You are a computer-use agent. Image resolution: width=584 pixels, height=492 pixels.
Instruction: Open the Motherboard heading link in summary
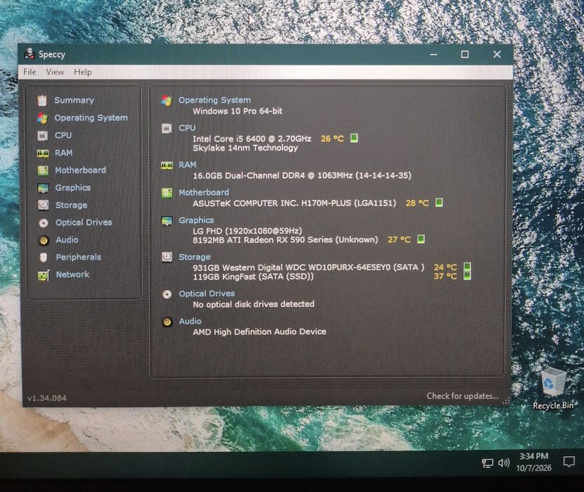coord(204,192)
